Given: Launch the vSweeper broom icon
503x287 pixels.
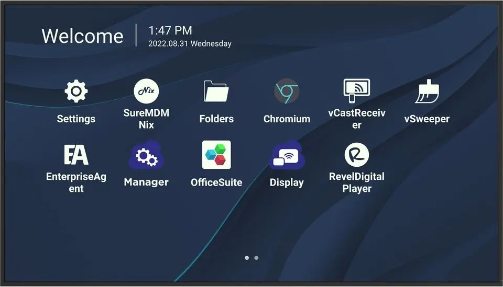Looking at the screenshot, I should tap(427, 92).
